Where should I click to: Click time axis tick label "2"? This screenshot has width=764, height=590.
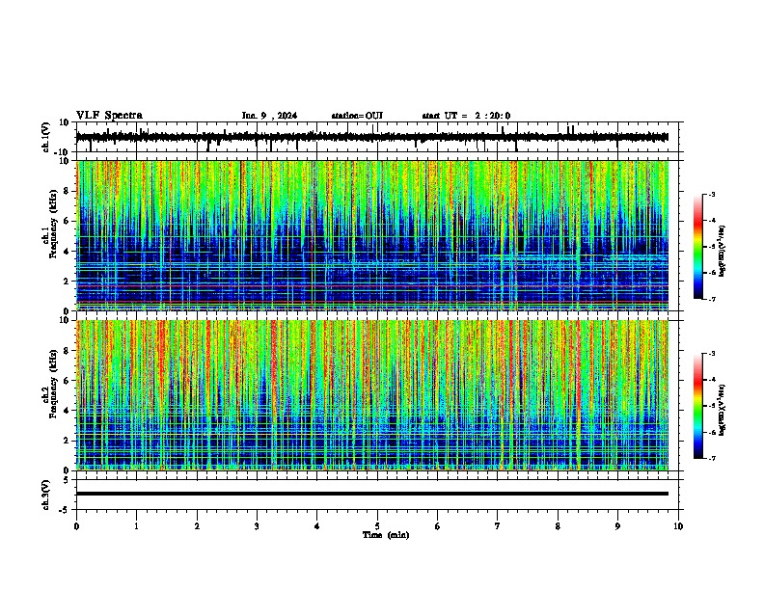tap(197, 526)
